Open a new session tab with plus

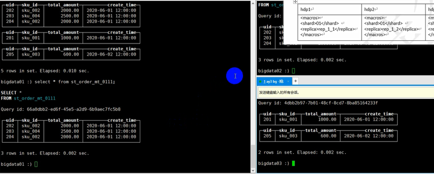tap(296, 81)
